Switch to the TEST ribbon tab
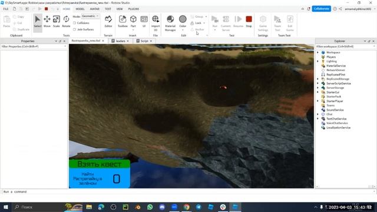377x212 pixels. pyautogui.click(x=108, y=9)
